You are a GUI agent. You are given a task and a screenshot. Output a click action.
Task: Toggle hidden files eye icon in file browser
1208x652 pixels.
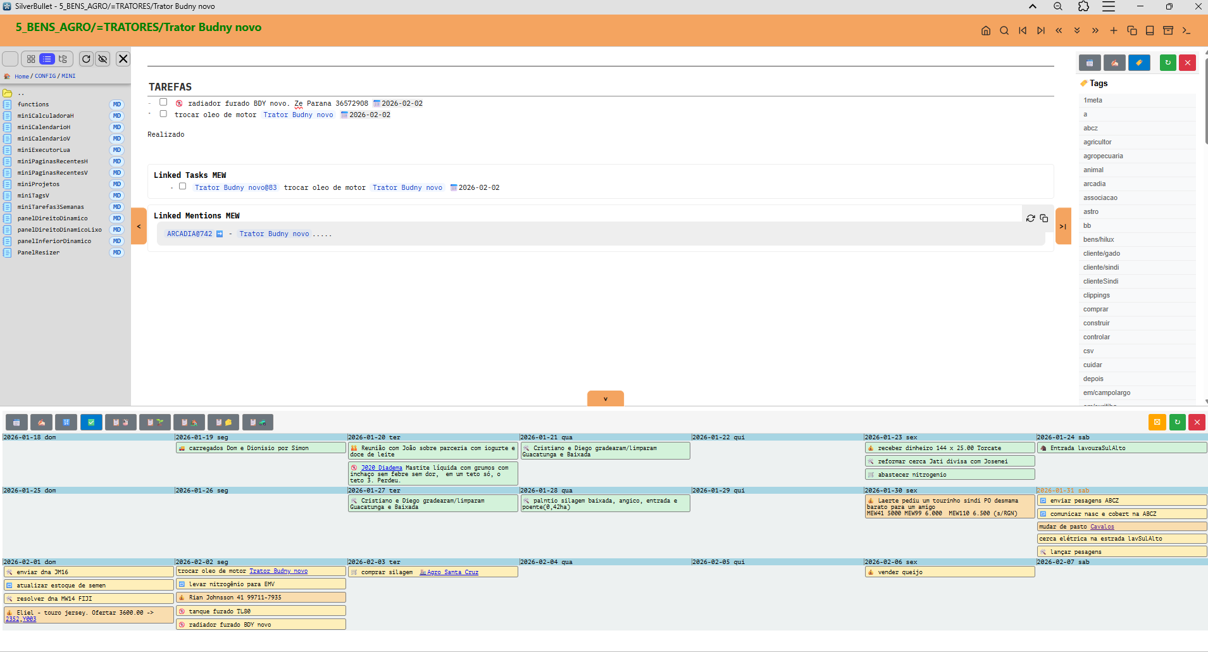click(x=103, y=59)
